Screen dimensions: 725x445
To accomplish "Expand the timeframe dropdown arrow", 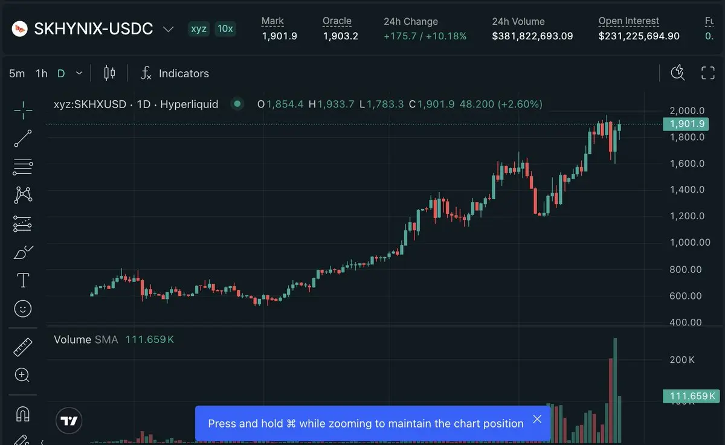I will (x=79, y=73).
